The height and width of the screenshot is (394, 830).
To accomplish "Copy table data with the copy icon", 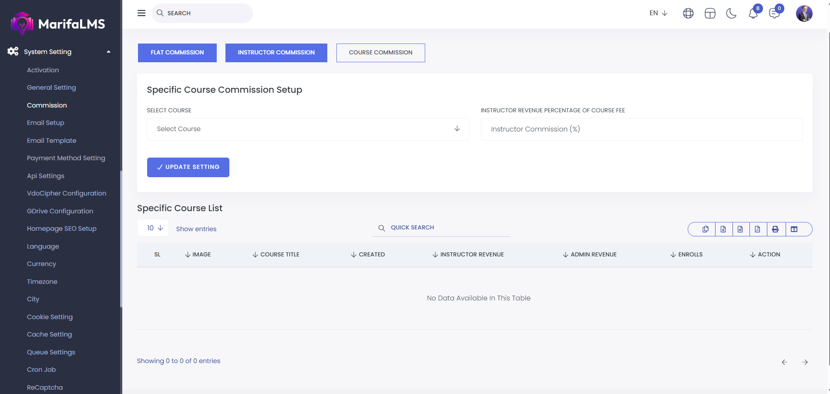I will point(705,229).
